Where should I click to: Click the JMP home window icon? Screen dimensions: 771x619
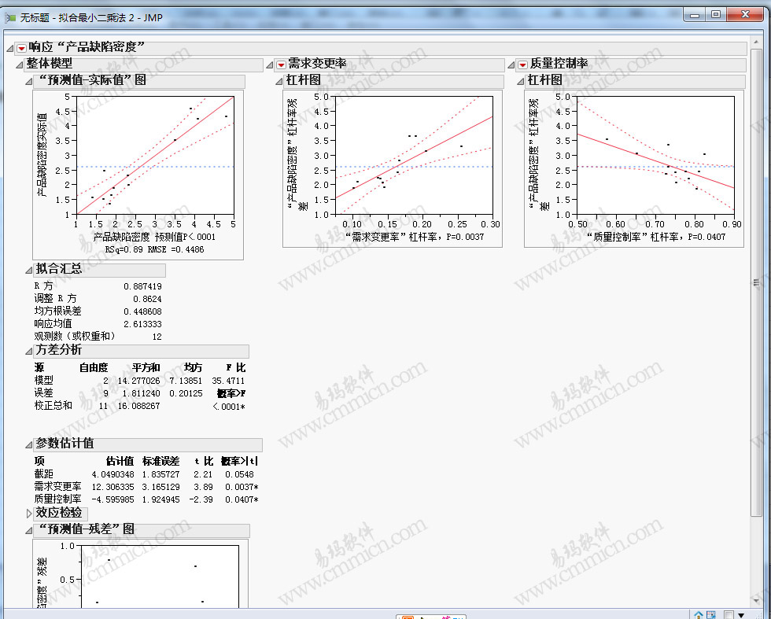click(699, 613)
